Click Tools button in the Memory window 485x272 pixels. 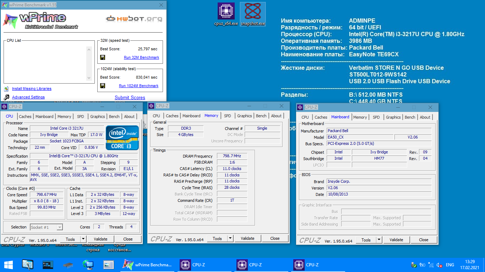pos(217,238)
